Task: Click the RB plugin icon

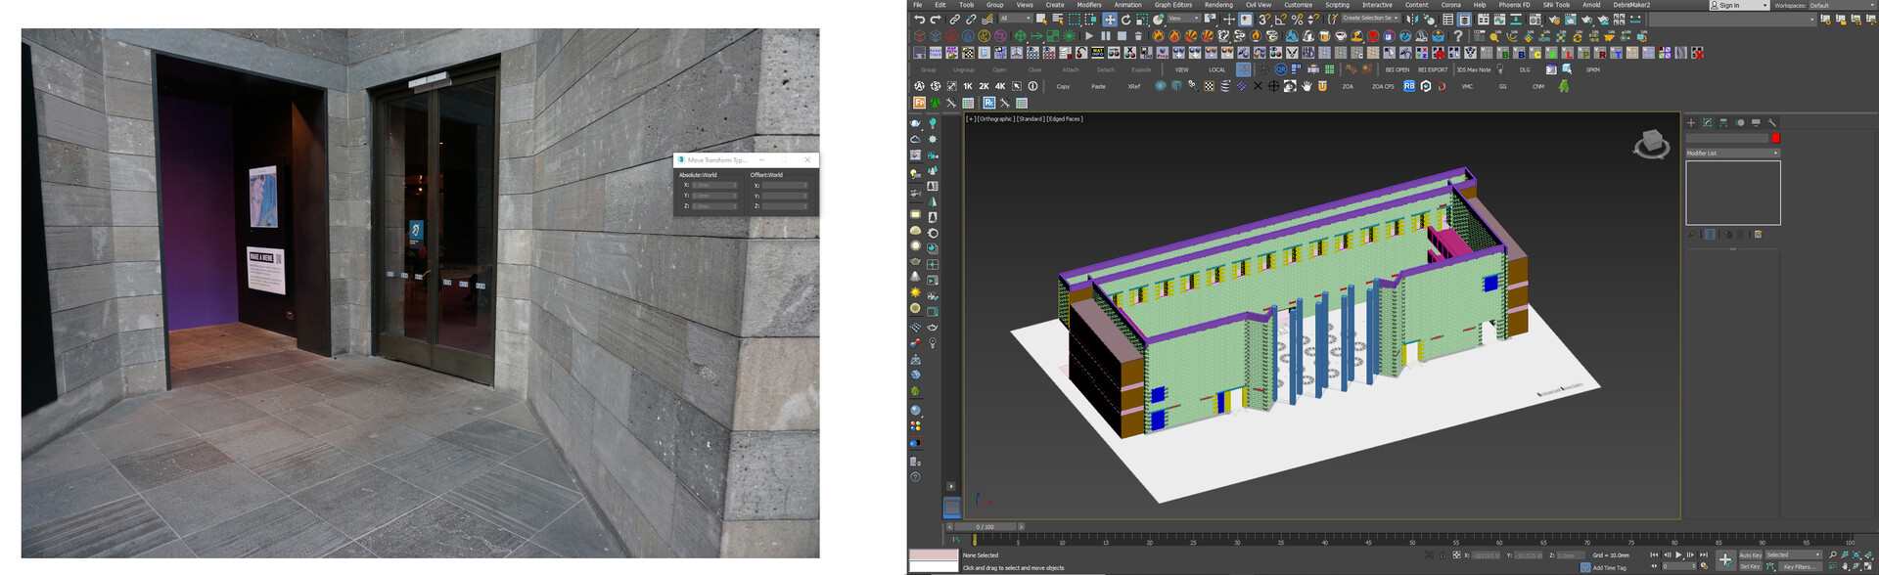Action: [1409, 86]
